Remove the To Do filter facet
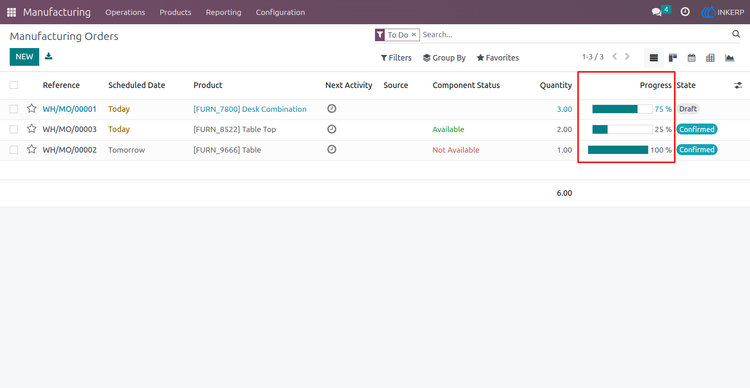The image size is (750, 388). click(414, 35)
